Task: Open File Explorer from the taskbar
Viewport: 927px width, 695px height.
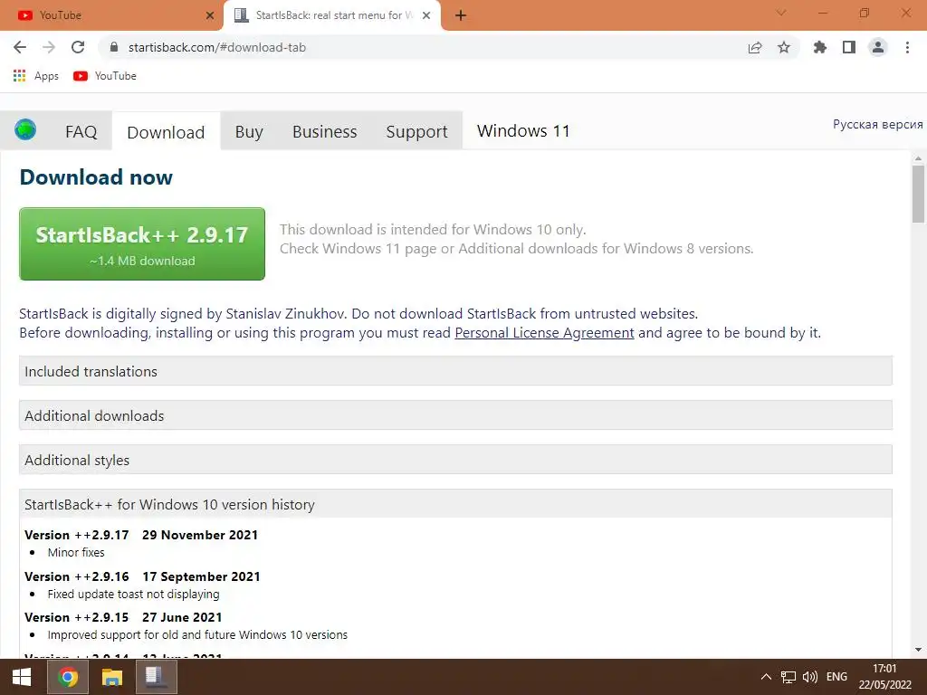Action: pos(111,677)
